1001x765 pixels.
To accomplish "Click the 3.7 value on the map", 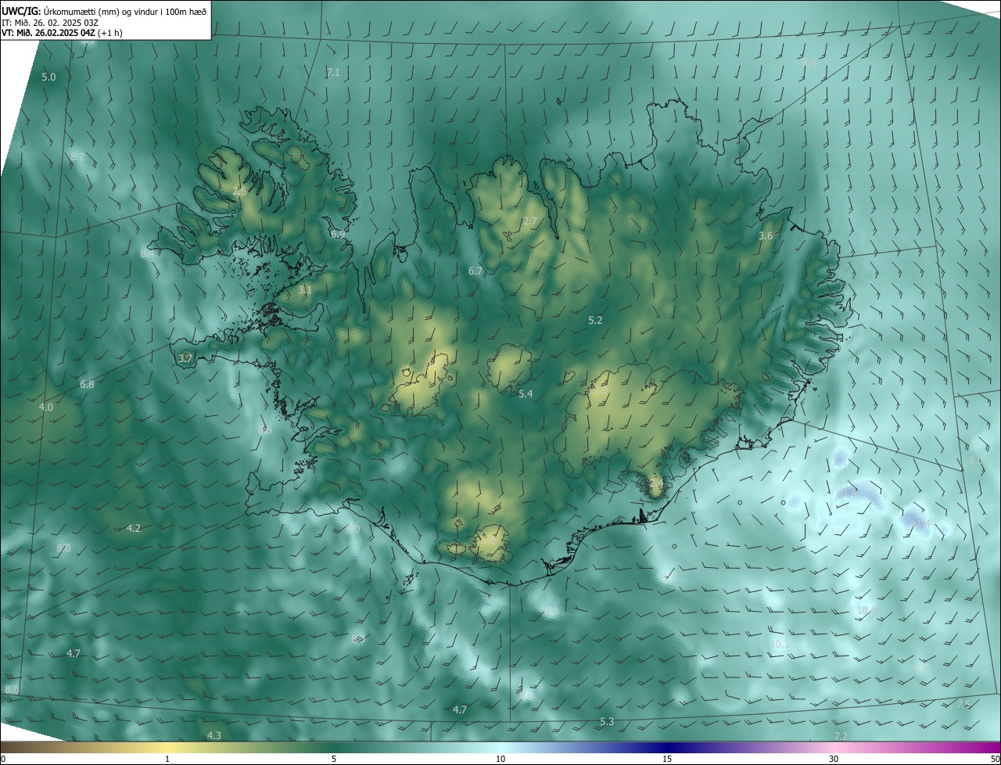I will coord(185,358).
